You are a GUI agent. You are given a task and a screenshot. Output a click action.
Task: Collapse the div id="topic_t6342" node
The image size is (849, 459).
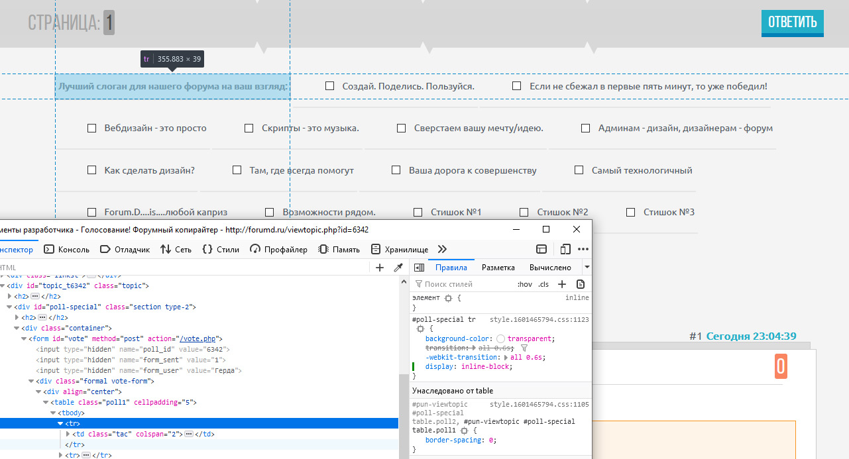coord(3,286)
